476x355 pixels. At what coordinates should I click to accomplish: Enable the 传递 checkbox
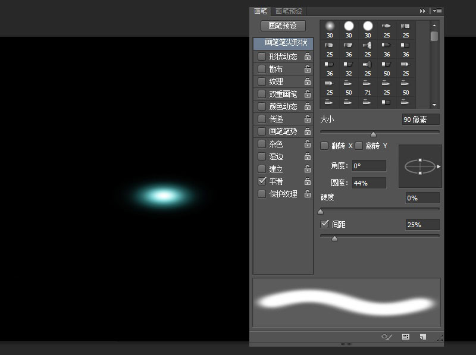(262, 119)
